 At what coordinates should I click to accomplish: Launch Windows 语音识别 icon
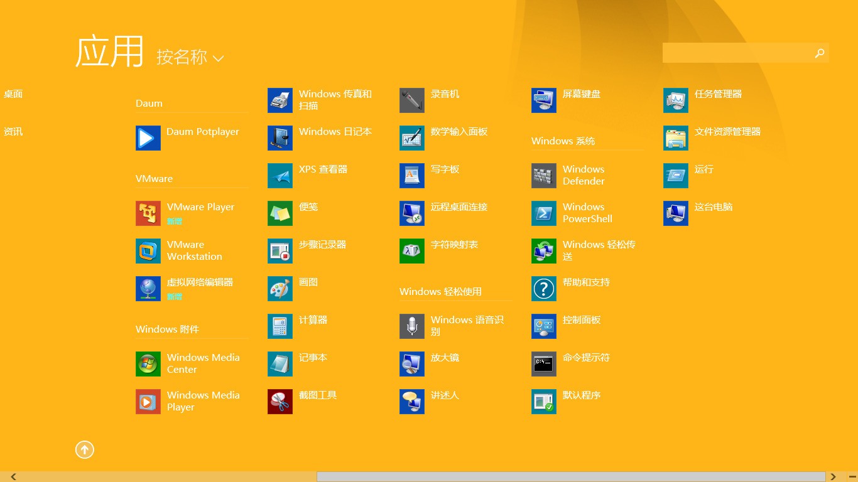[x=412, y=326]
